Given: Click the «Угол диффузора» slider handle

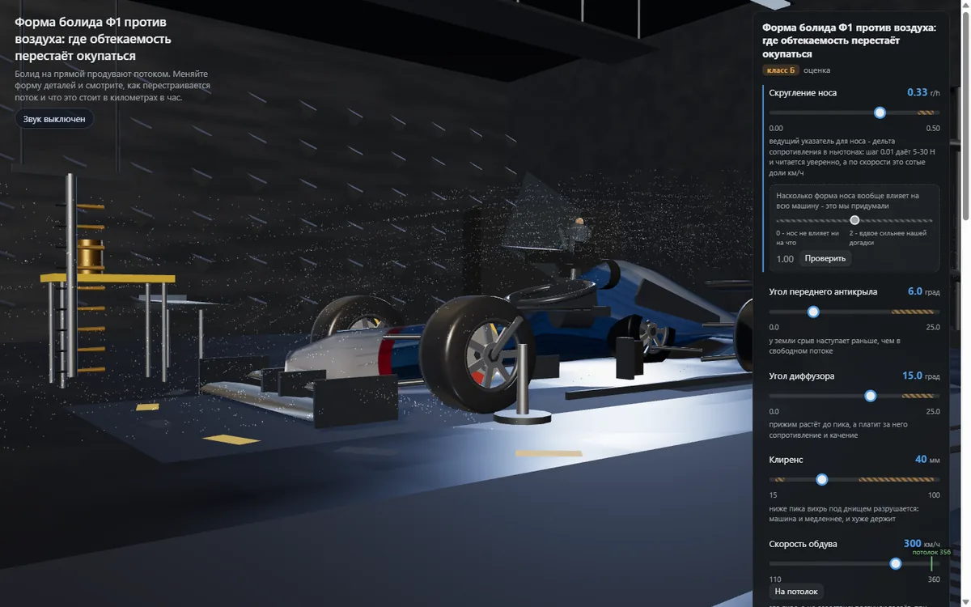Looking at the screenshot, I should 871,396.
